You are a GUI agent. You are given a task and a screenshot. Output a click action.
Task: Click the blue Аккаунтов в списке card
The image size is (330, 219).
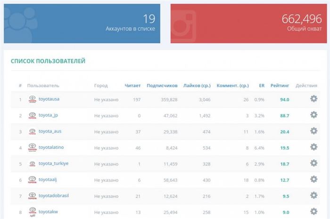click(x=82, y=23)
